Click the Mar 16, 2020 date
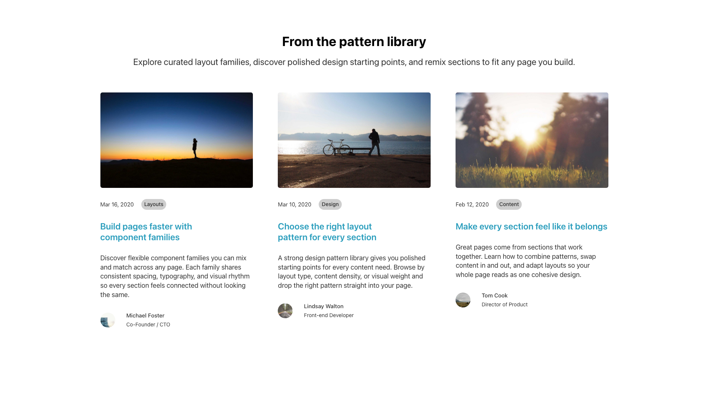This screenshot has width=714, height=401. click(x=117, y=205)
